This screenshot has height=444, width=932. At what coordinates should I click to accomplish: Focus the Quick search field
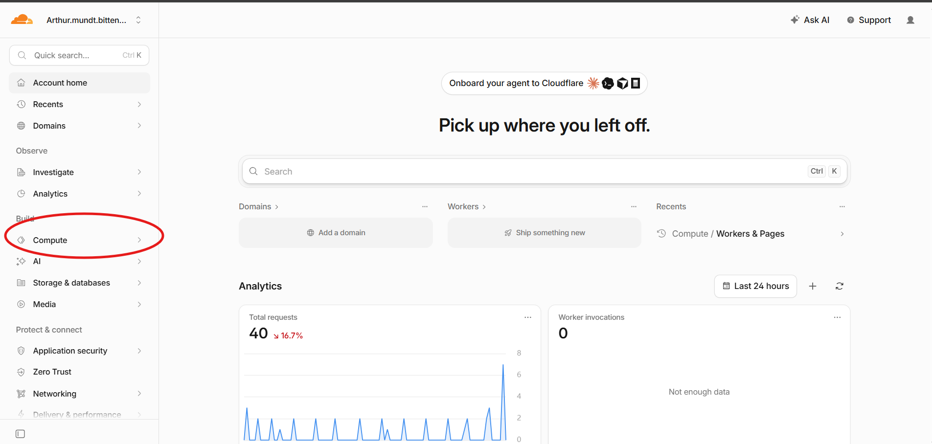[x=79, y=55]
